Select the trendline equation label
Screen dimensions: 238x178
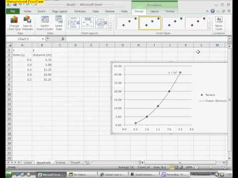[173, 72]
